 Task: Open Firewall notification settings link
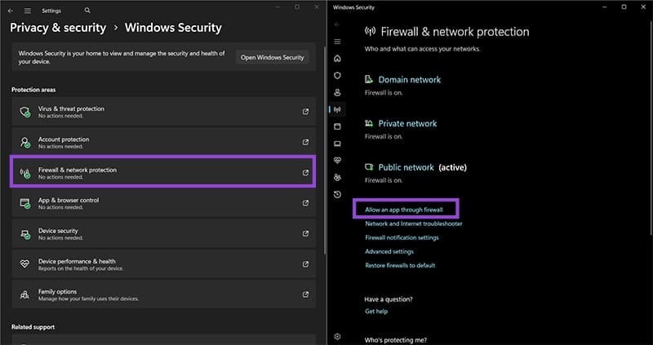402,237
